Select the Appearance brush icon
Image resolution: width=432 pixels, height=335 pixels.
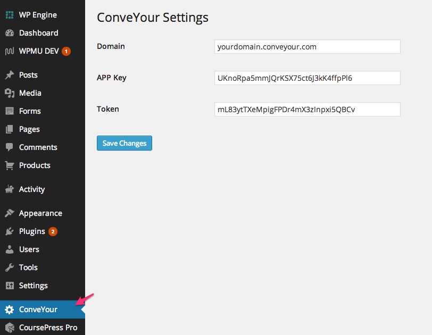pos(11,213)
